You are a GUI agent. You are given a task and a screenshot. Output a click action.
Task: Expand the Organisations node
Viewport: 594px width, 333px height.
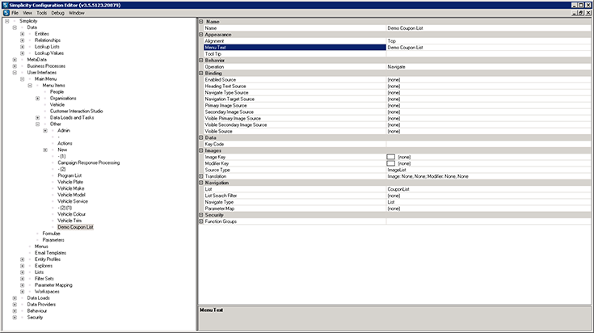[37, 99]
